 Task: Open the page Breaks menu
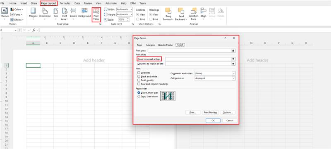[x=73, y=14]
